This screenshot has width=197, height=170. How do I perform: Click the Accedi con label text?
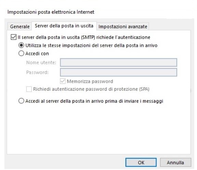(37, 53)
